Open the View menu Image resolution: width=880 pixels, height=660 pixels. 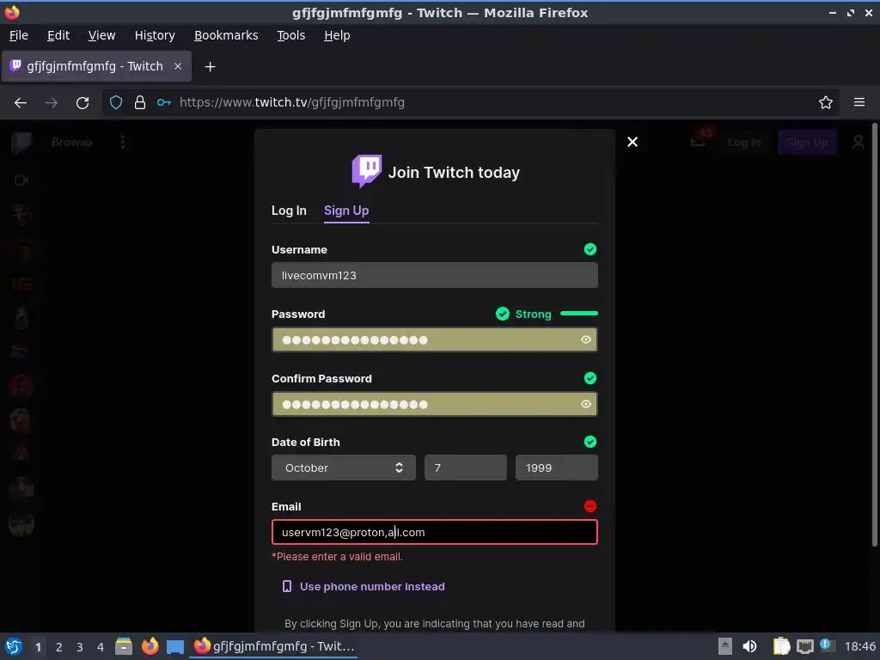101,35
